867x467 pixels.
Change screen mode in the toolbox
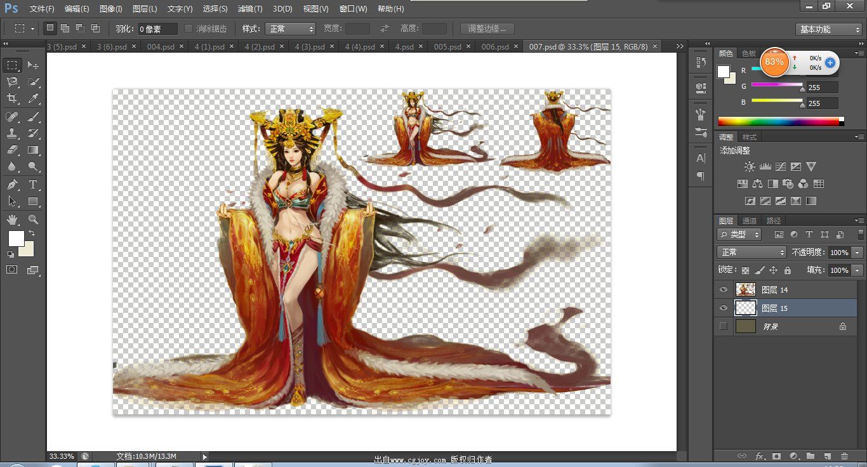coord(34,270)
